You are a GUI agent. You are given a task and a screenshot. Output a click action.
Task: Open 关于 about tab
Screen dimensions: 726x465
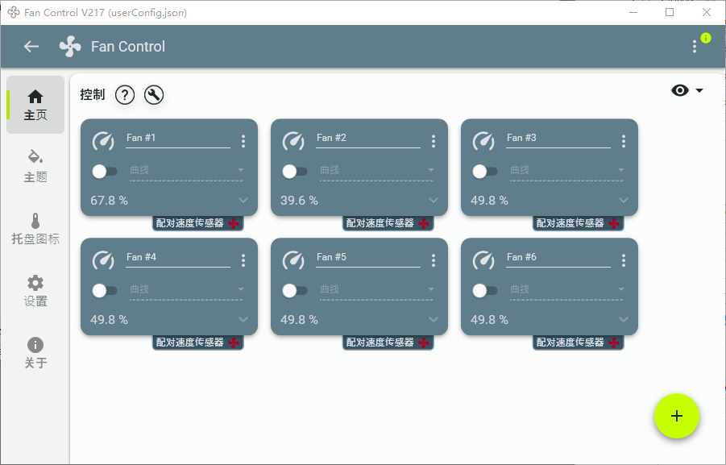[x=35, y=353]
